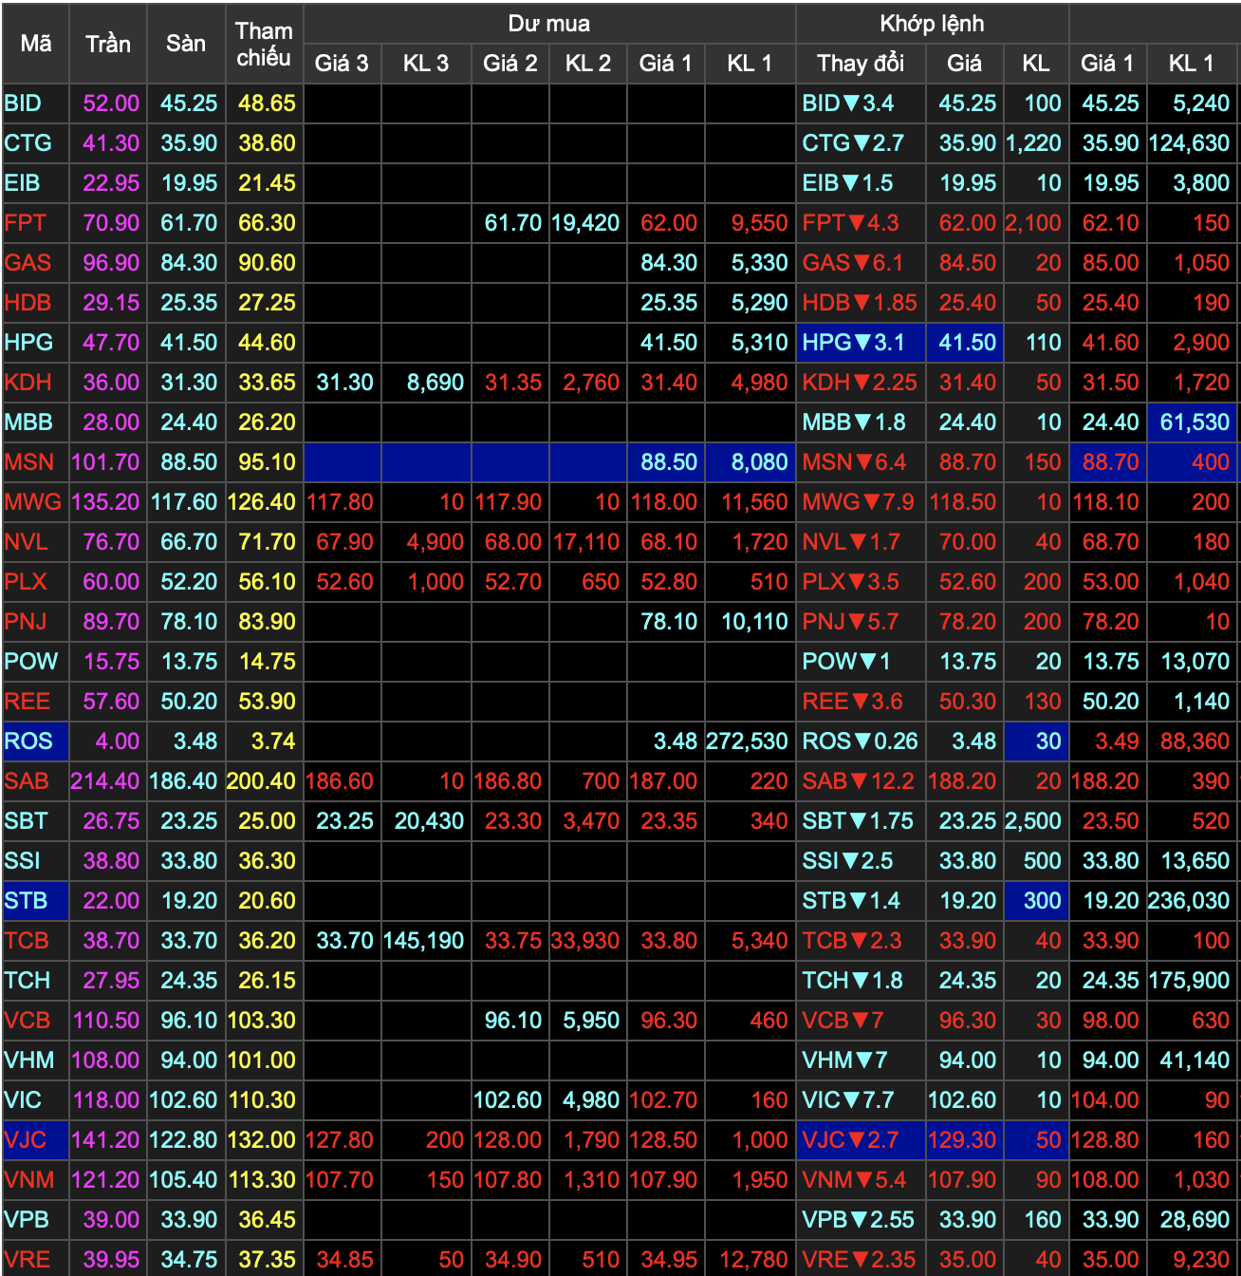
Task: Select MWG ticker in the Mã column
Action: point(36,502)
